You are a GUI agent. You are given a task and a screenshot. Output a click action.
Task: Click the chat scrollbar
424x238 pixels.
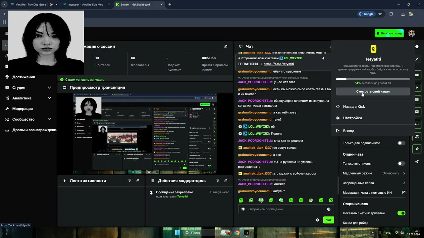(x=338, y=186)
